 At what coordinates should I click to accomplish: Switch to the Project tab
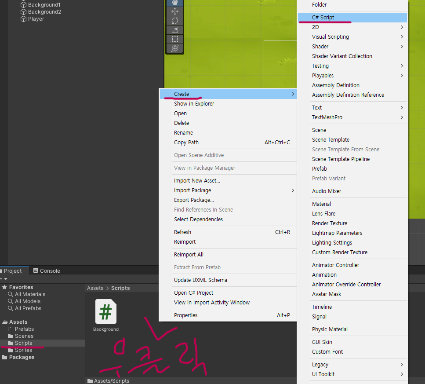coord(13,271)
